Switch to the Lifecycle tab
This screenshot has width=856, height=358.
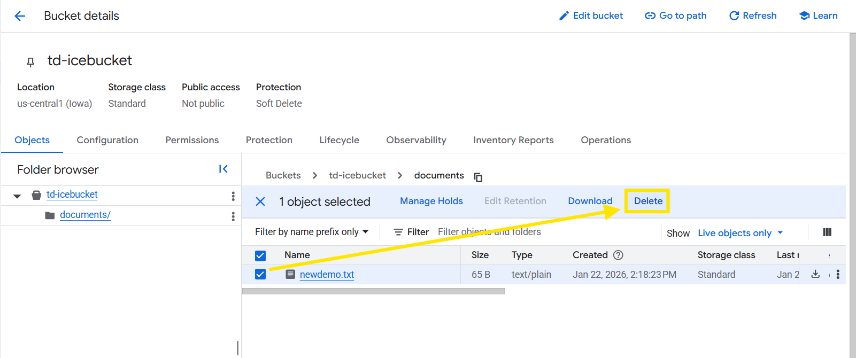[339, 140]
